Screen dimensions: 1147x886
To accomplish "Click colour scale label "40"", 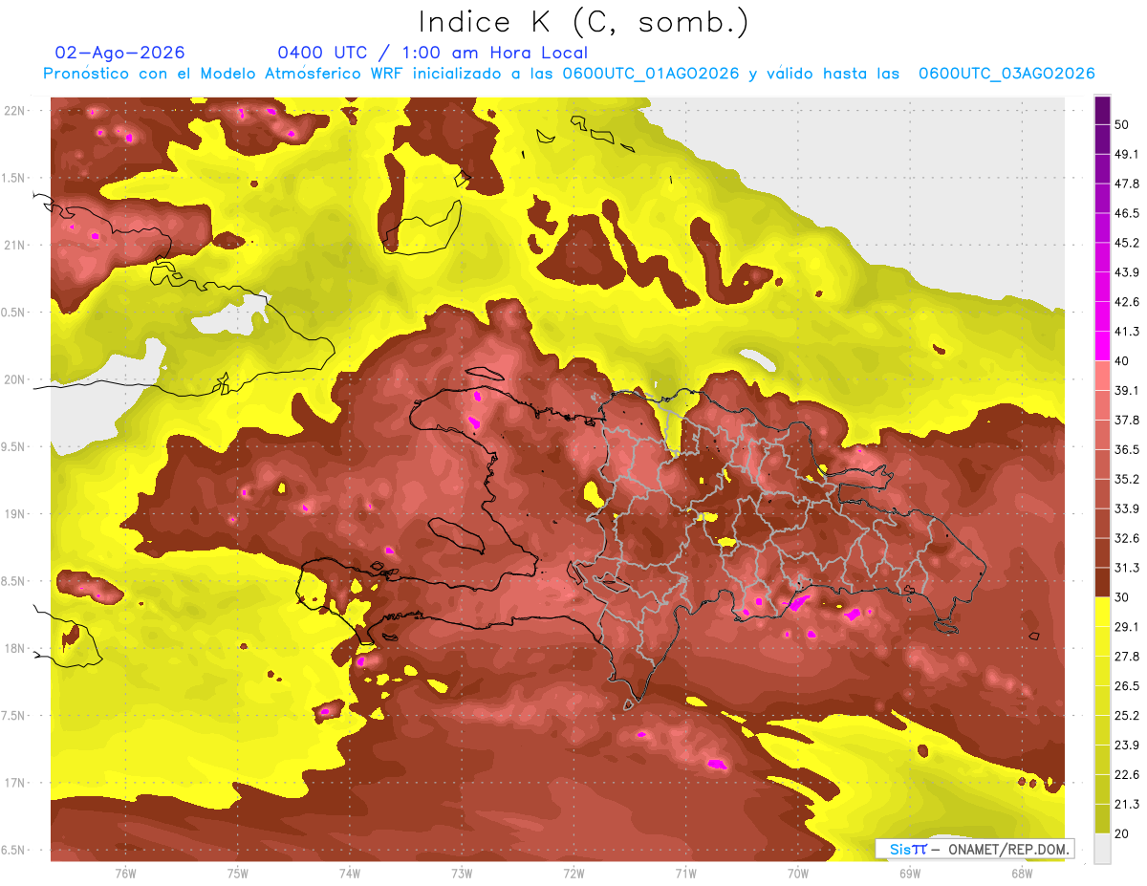I will (x=1122, y=361).
